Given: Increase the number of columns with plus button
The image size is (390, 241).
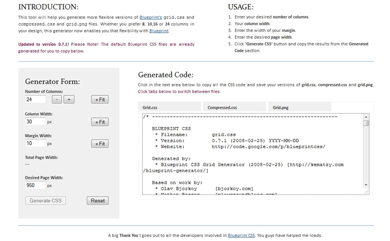Looking at the screenshot, I should coord(69,100).
